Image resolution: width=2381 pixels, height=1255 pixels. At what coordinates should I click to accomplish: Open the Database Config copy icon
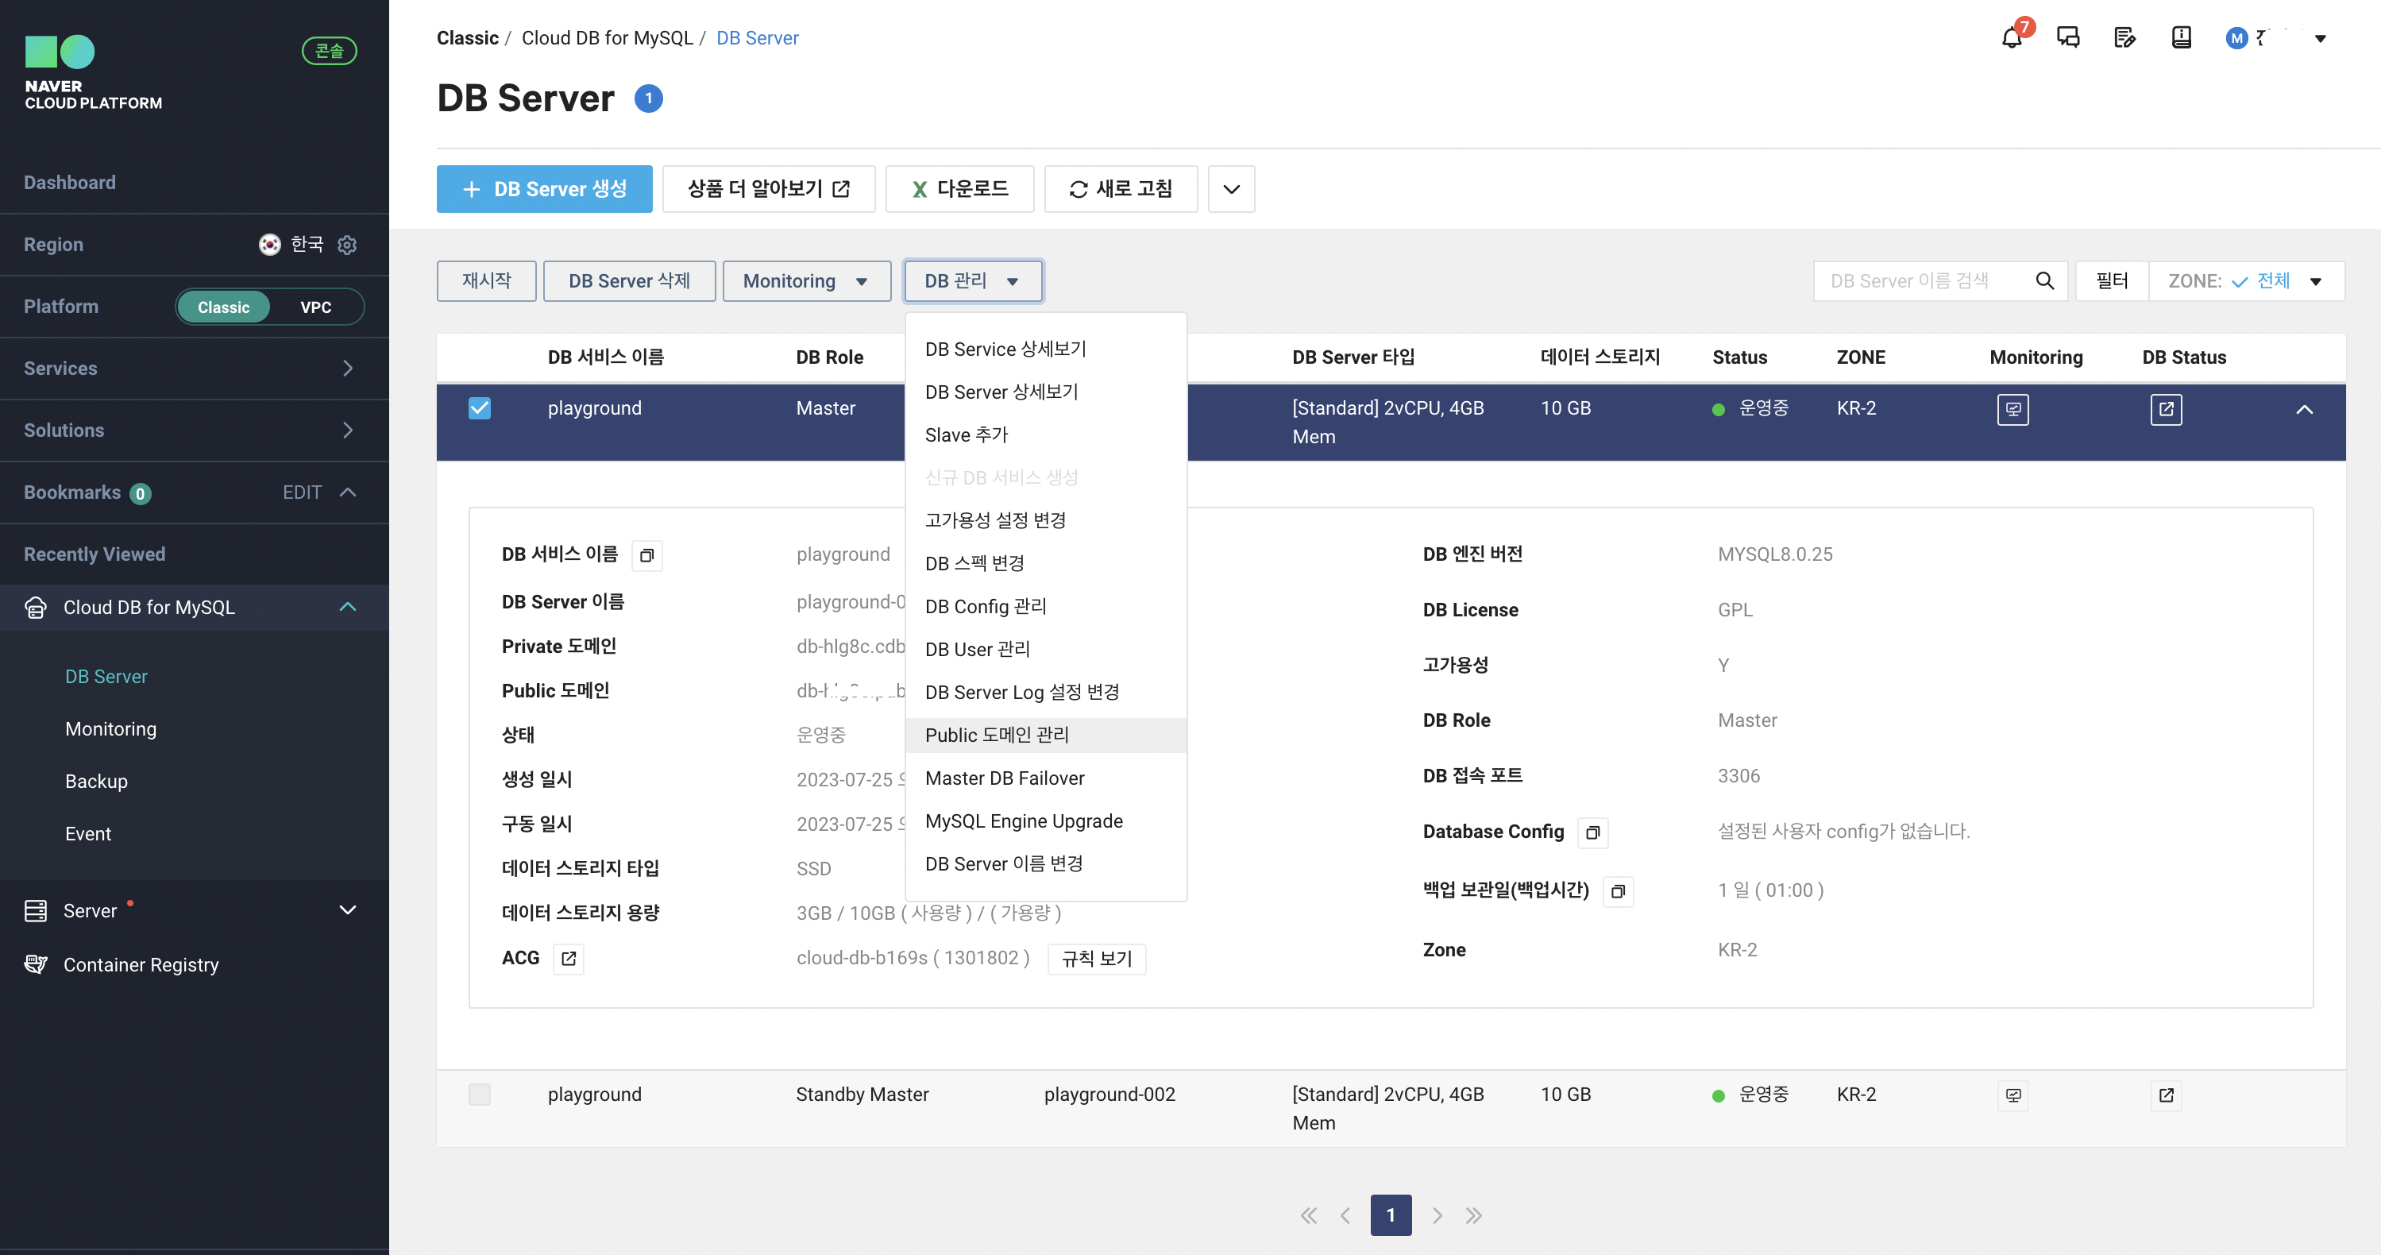tap(1592, 832)
